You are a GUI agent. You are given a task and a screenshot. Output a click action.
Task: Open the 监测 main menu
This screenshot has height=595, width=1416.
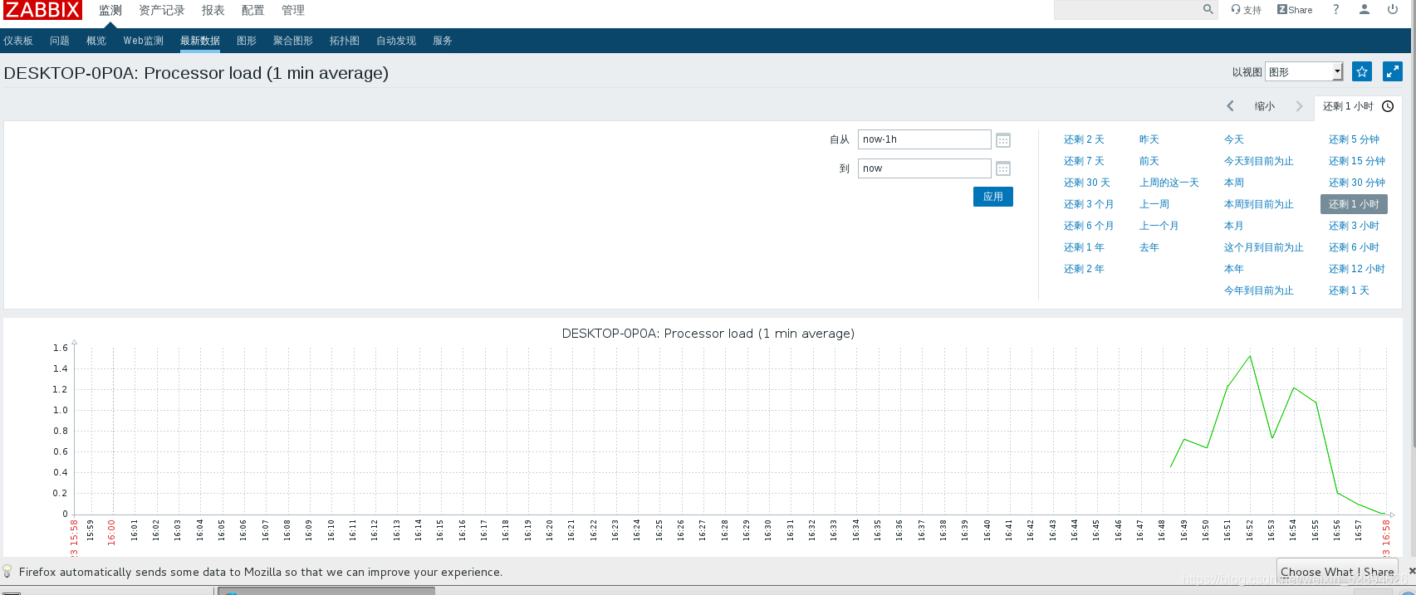tap(110, 10)
